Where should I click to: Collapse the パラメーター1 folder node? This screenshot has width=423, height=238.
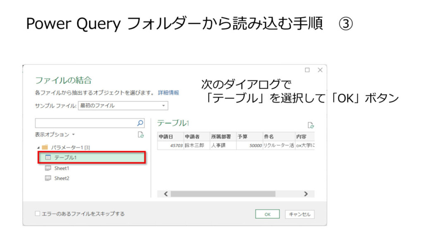(38, 148)
